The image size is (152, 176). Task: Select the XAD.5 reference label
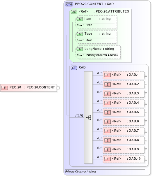click(125, 112)
